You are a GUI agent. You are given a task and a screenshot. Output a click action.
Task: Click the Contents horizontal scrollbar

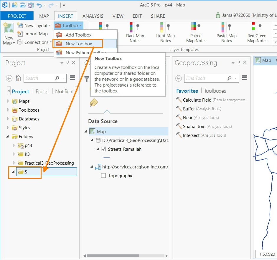click(x=113, y=256)
